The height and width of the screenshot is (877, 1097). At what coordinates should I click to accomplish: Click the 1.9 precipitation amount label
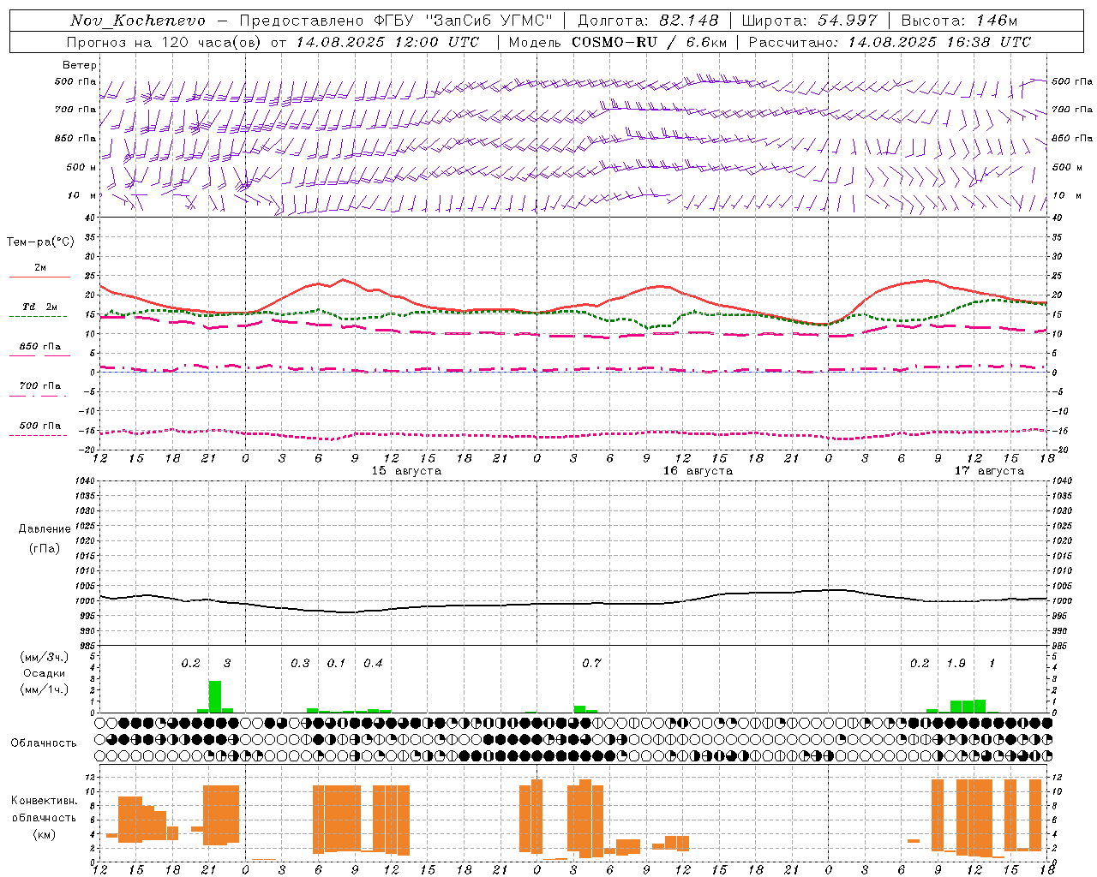[x=956, y=664]
